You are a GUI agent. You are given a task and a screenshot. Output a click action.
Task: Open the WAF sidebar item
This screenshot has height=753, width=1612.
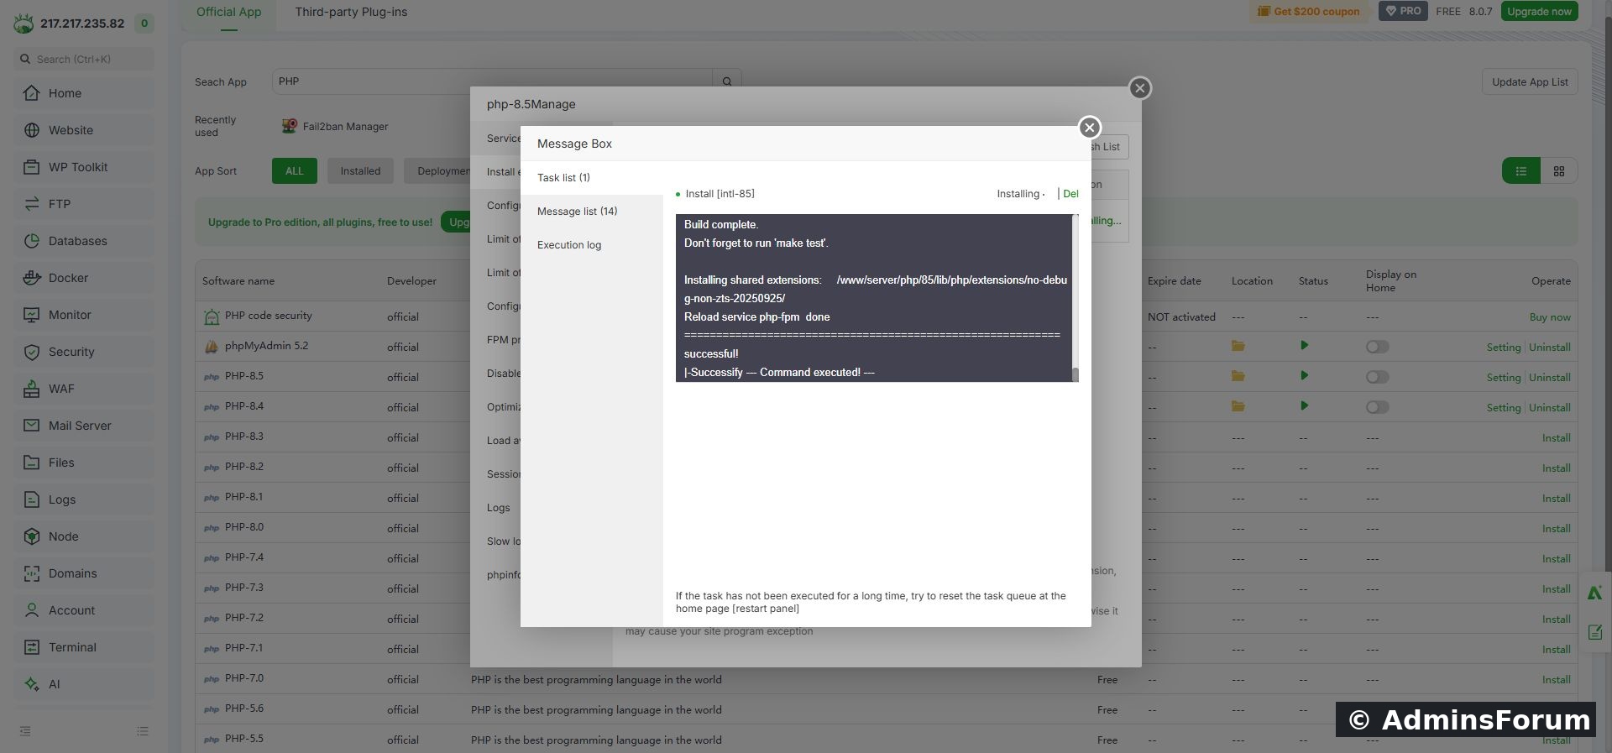(x=84, y=389)
